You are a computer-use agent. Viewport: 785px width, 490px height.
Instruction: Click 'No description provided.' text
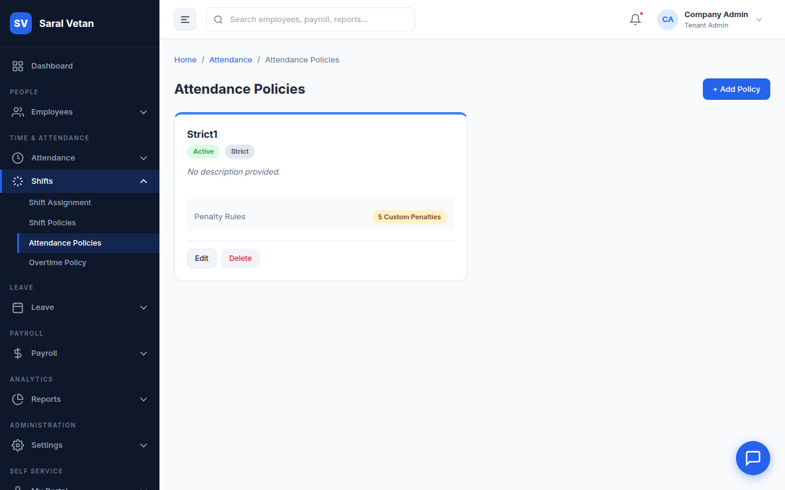point(234,172)
